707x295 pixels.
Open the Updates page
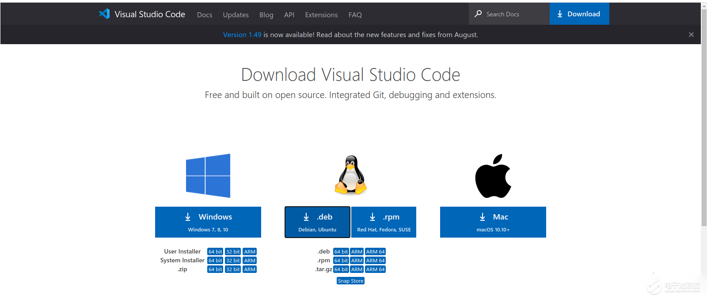tap(236, 15)
